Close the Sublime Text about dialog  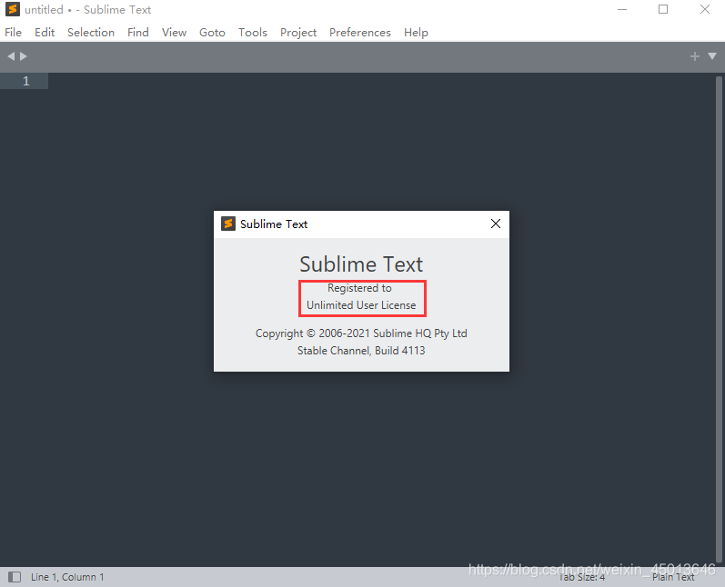point(496,224)
